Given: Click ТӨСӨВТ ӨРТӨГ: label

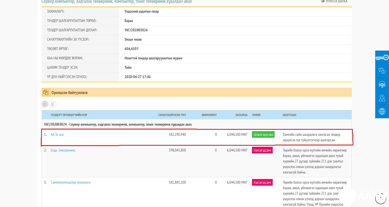Looking at the screenshot, I should pyautogui.click(x=58, y=49).
